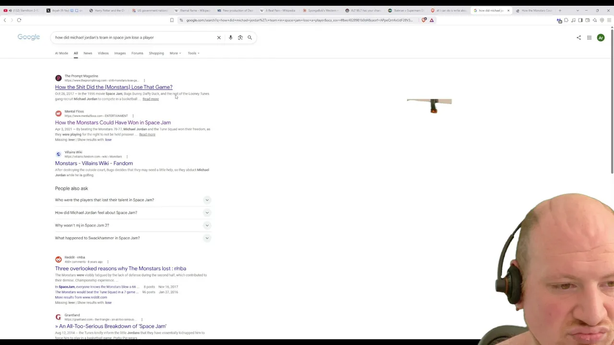Open more options for Mental Floss result

[x=133, y=116]
